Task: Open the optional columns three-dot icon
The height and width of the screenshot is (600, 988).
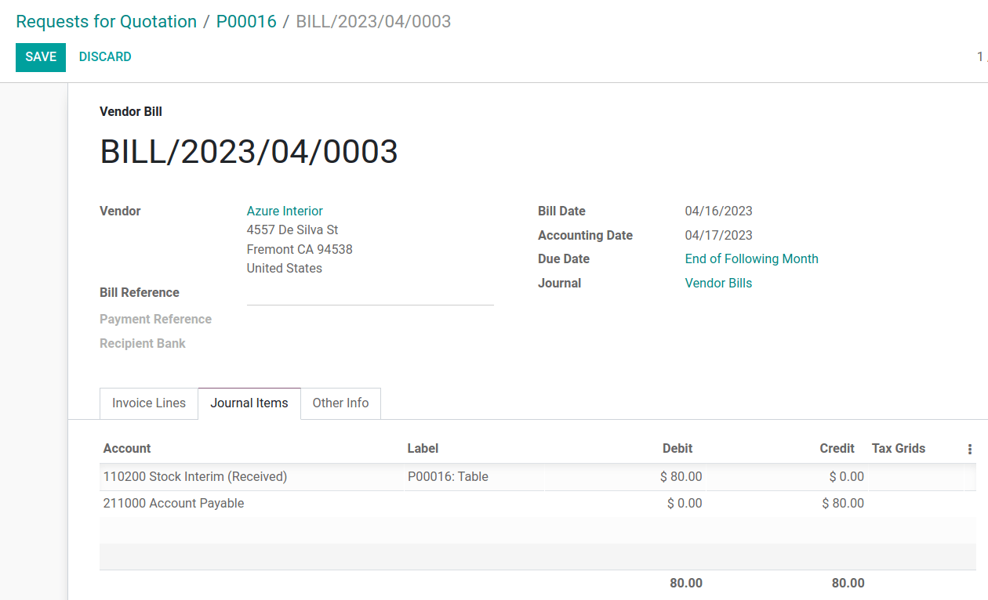Action: click(x=970, y=448)
